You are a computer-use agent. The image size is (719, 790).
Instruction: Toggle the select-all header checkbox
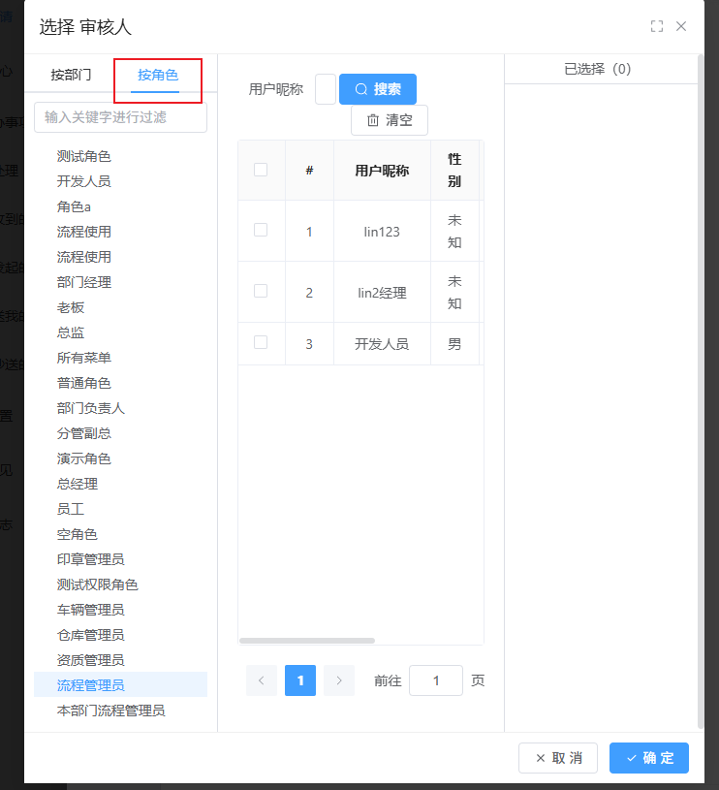261,170
